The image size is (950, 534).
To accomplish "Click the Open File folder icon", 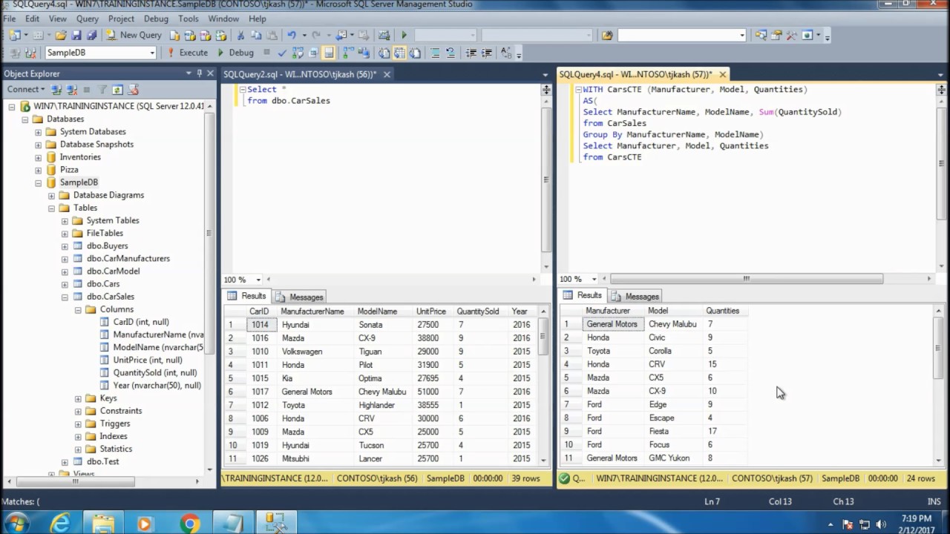I will [61, 35].
